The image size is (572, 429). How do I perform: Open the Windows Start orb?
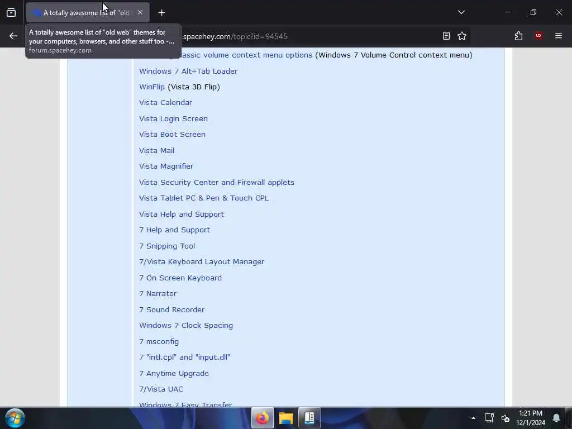(x=15, y=418)
